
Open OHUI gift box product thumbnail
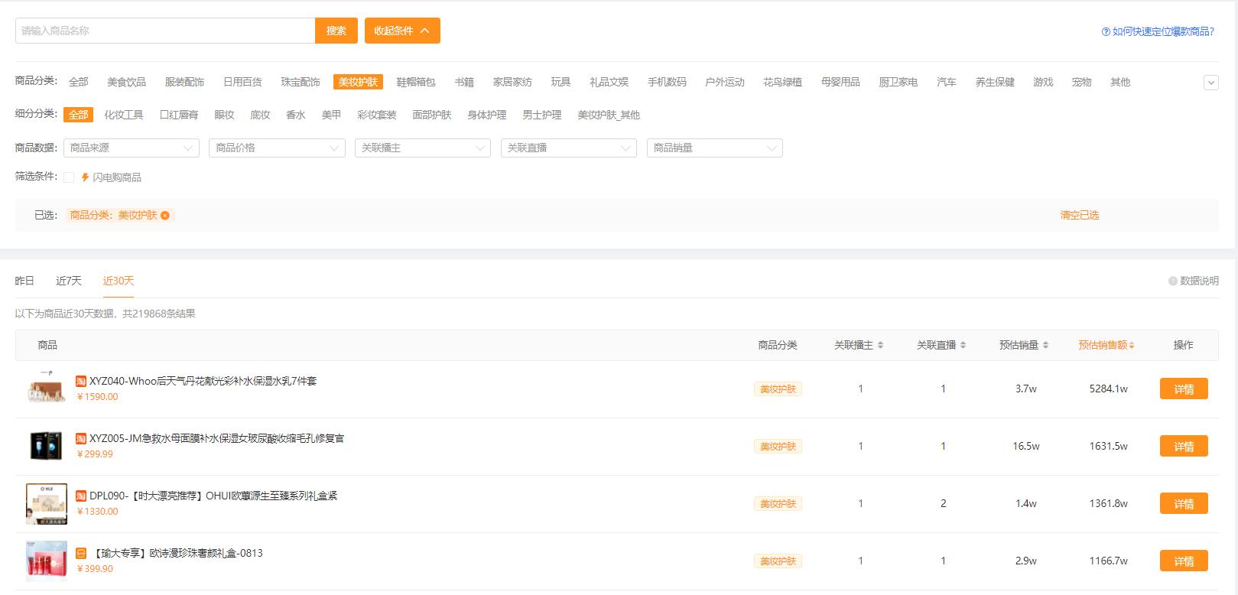tap(47, 503)
